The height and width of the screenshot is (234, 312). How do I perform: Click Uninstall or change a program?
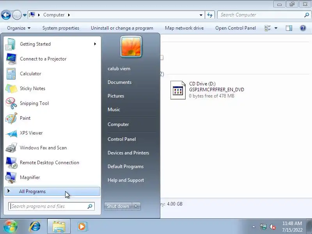point(122,28)
